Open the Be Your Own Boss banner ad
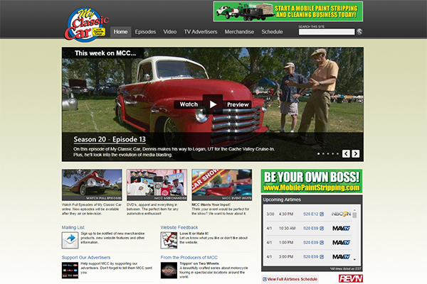The image size is (427, 284). pos(312,181)
